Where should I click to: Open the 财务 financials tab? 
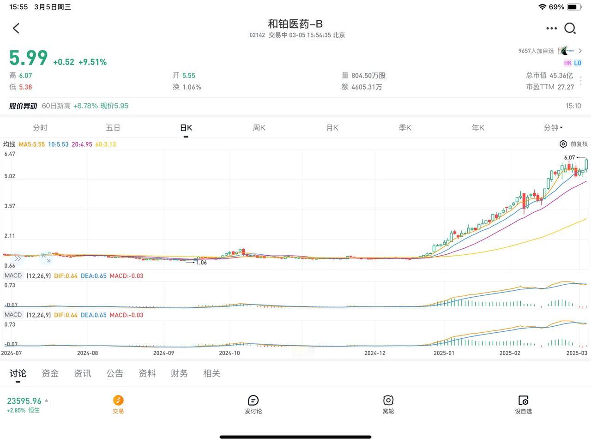coord(180,373)
